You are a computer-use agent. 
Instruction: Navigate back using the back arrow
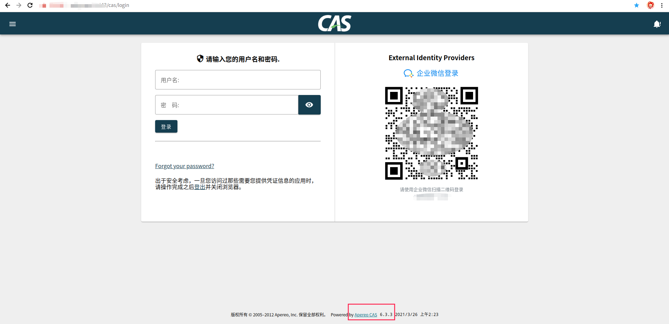click(x=8, y=5)
